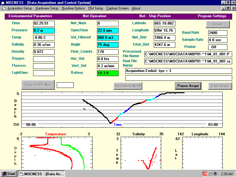Click the Baud Rate field 2400
The width and height of the screenshot is (236, 177).
coord(218,33)
